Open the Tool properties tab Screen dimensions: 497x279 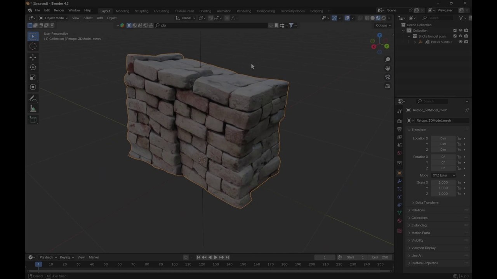click(x=399, y=112)
